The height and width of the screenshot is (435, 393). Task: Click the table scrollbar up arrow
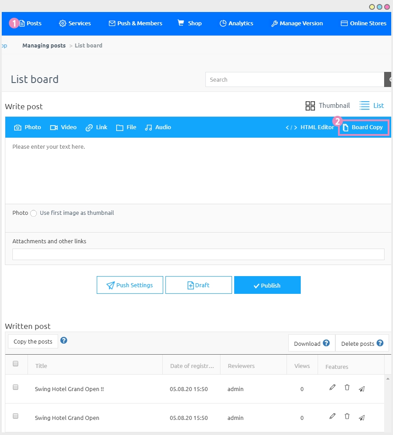tap(388, 379)
